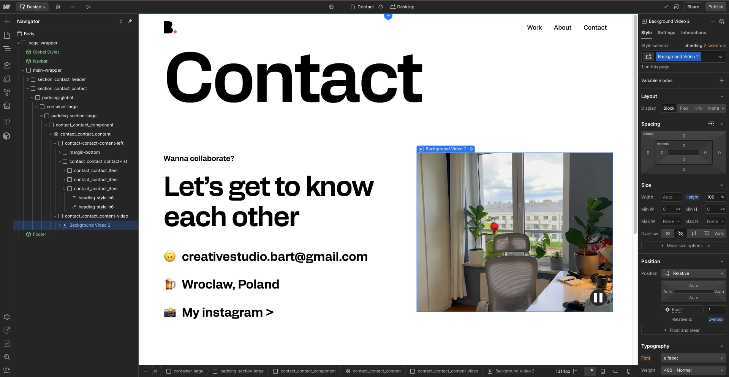Click the Preview play icon

[88, 7]
